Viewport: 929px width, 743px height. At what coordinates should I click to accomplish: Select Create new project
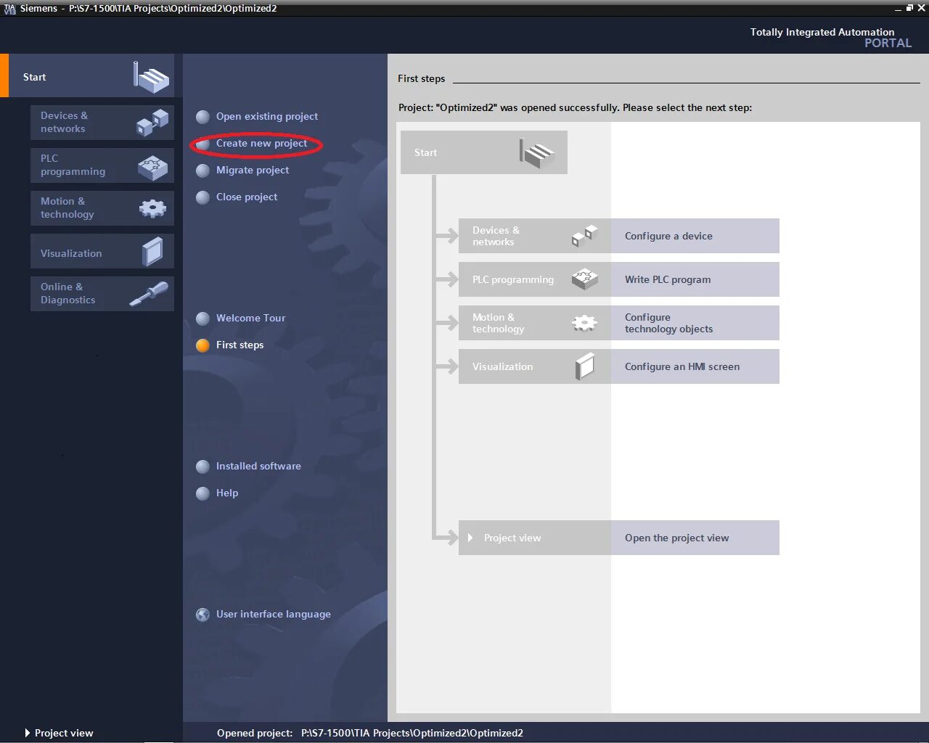coord(261,143)
